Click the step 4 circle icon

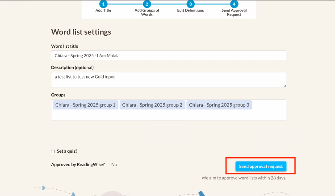point(234,4)
